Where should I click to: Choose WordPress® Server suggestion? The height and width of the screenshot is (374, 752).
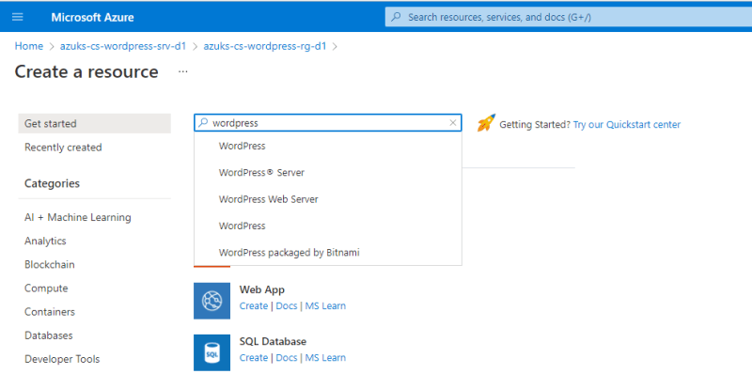(327, 173)
